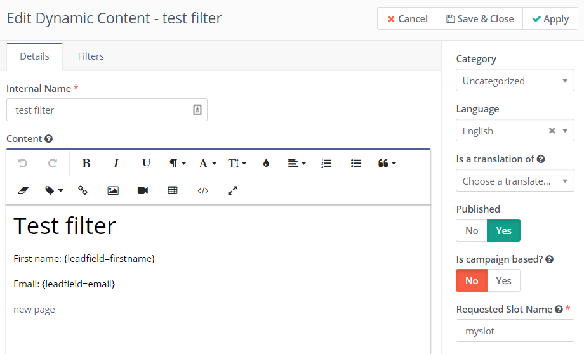Click the underline formatting icon
The height and width of the screenshot is (354, 584).
[x=146, y=164]
